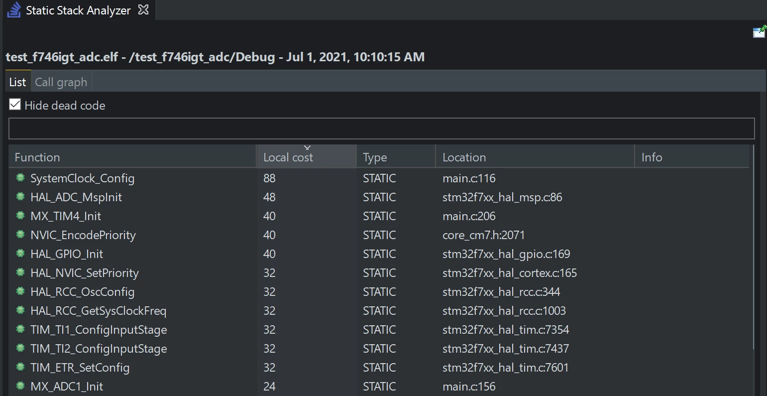Select the HAL_RCC_OscConfig row
Screen dimensions: 767x396
pyautogui.click(x=379, y=291)
